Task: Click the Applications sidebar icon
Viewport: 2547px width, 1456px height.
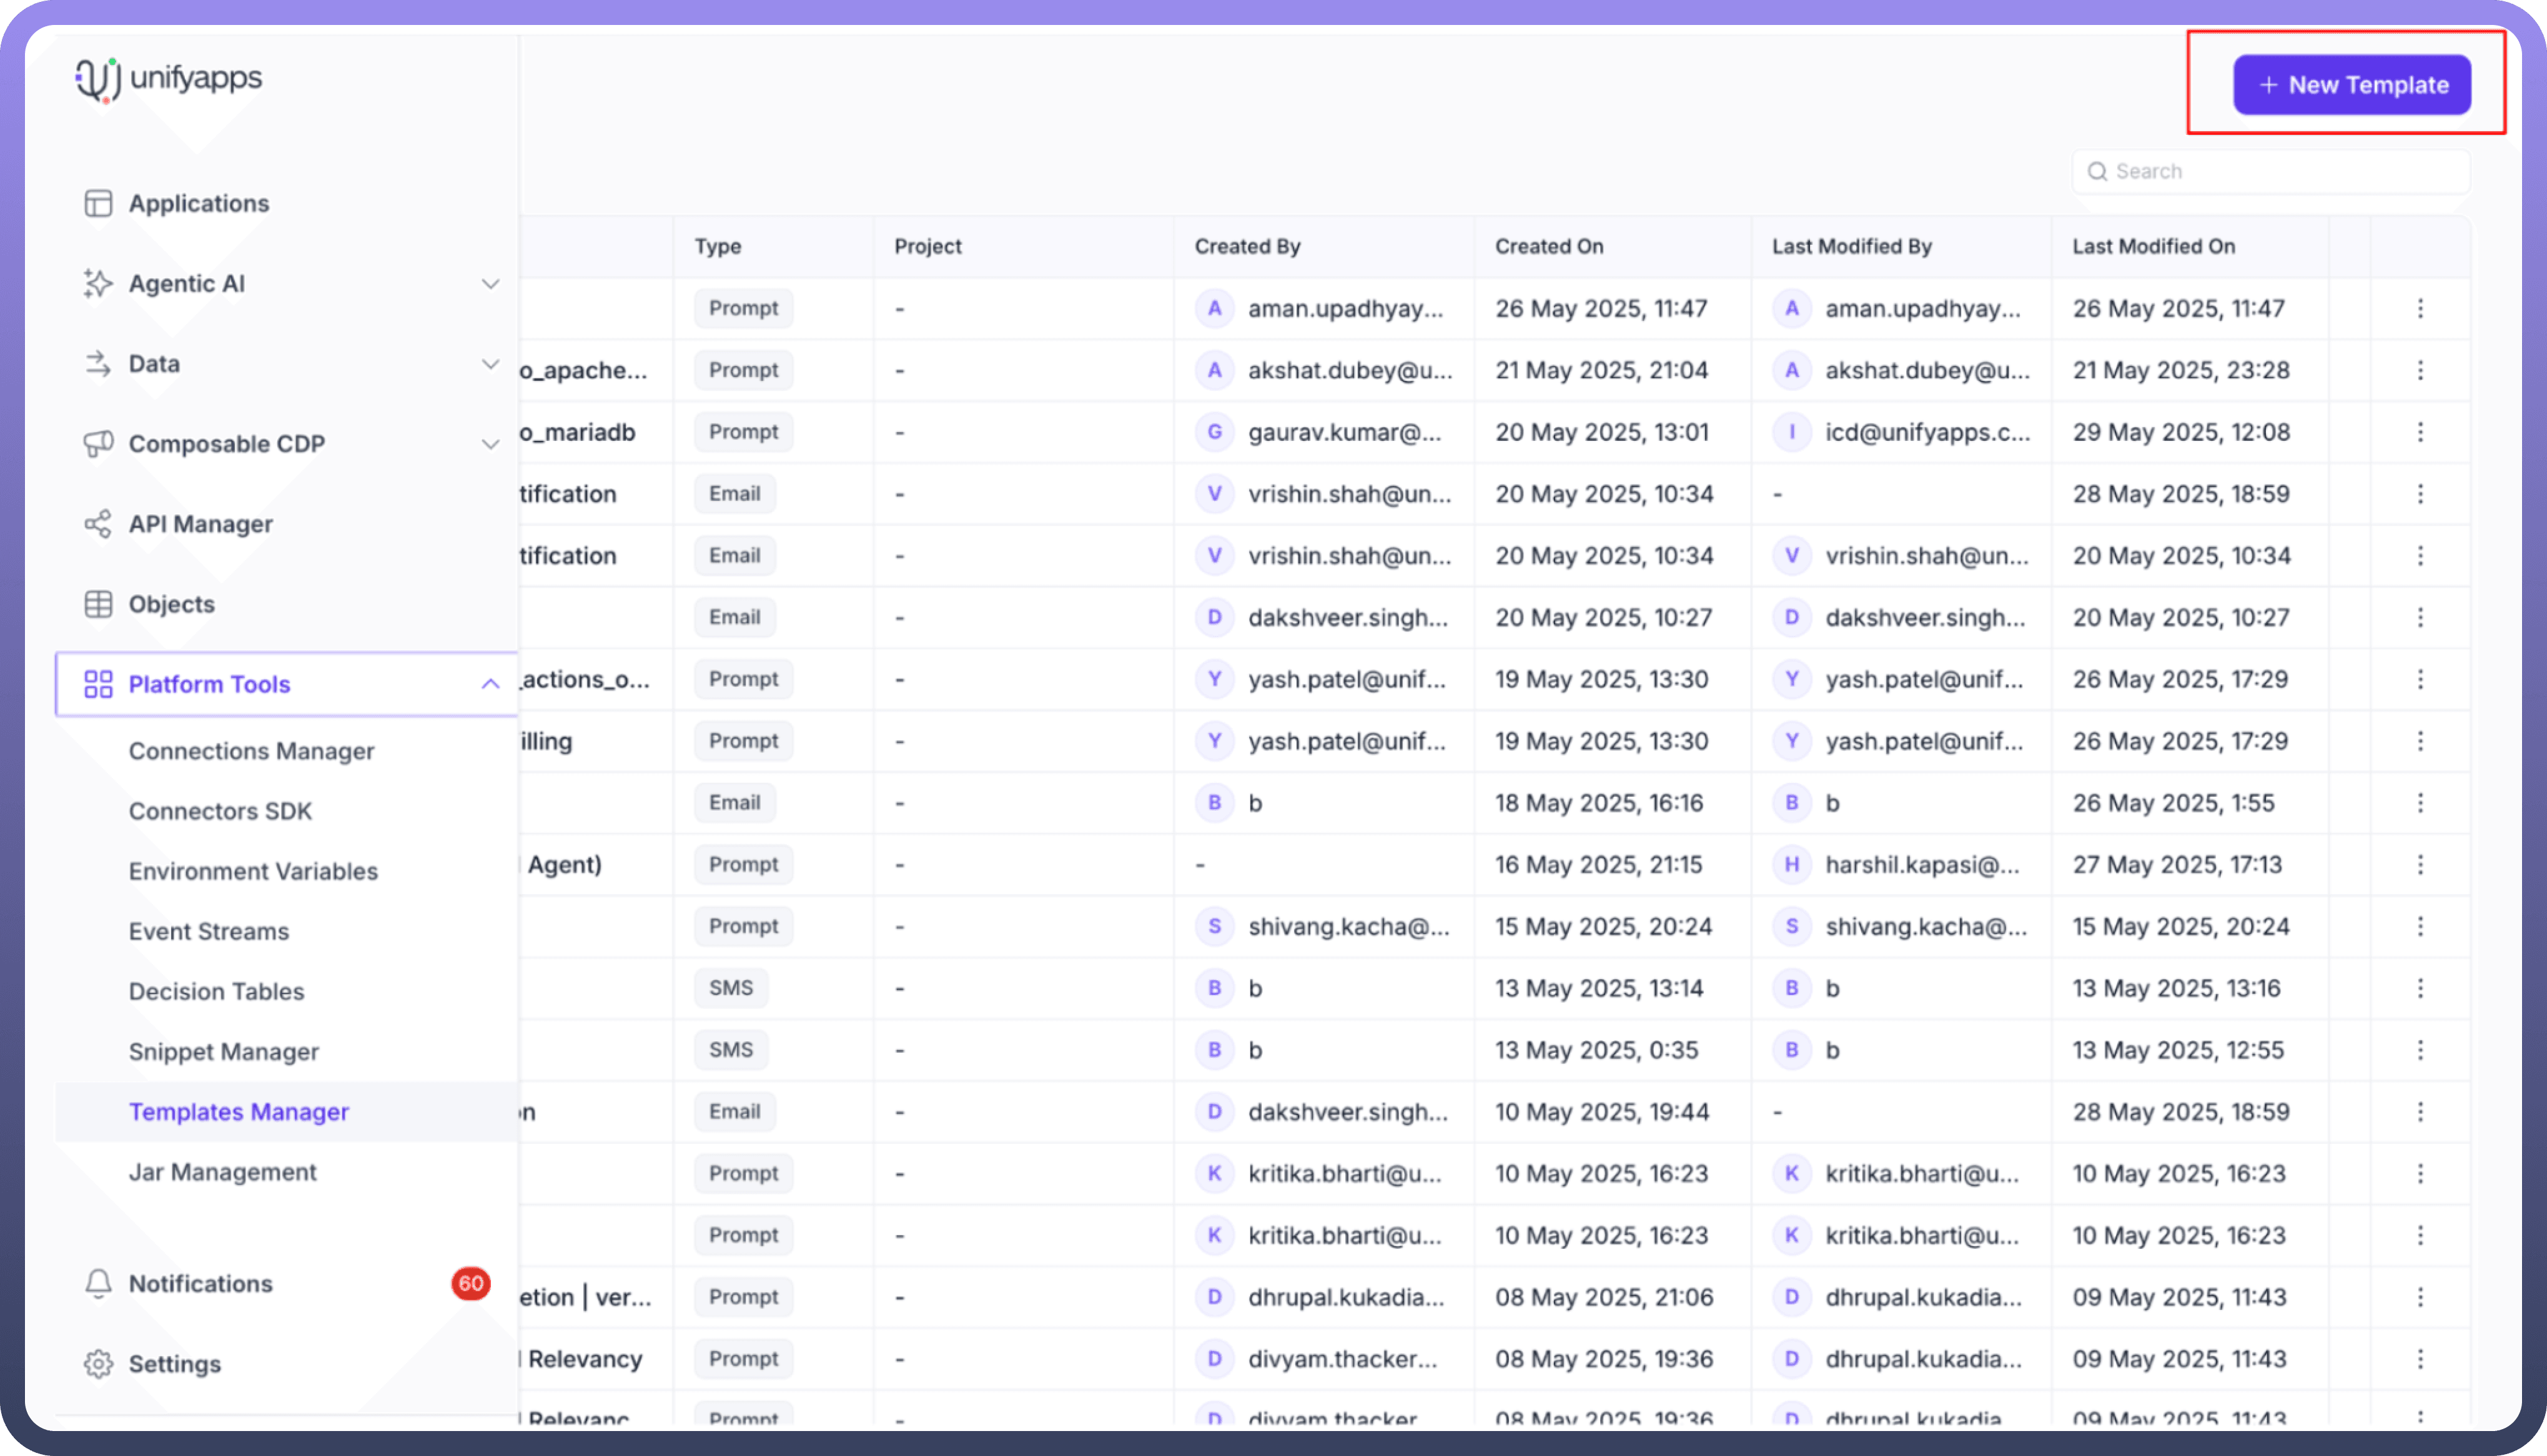Action: tap(98, 203)
